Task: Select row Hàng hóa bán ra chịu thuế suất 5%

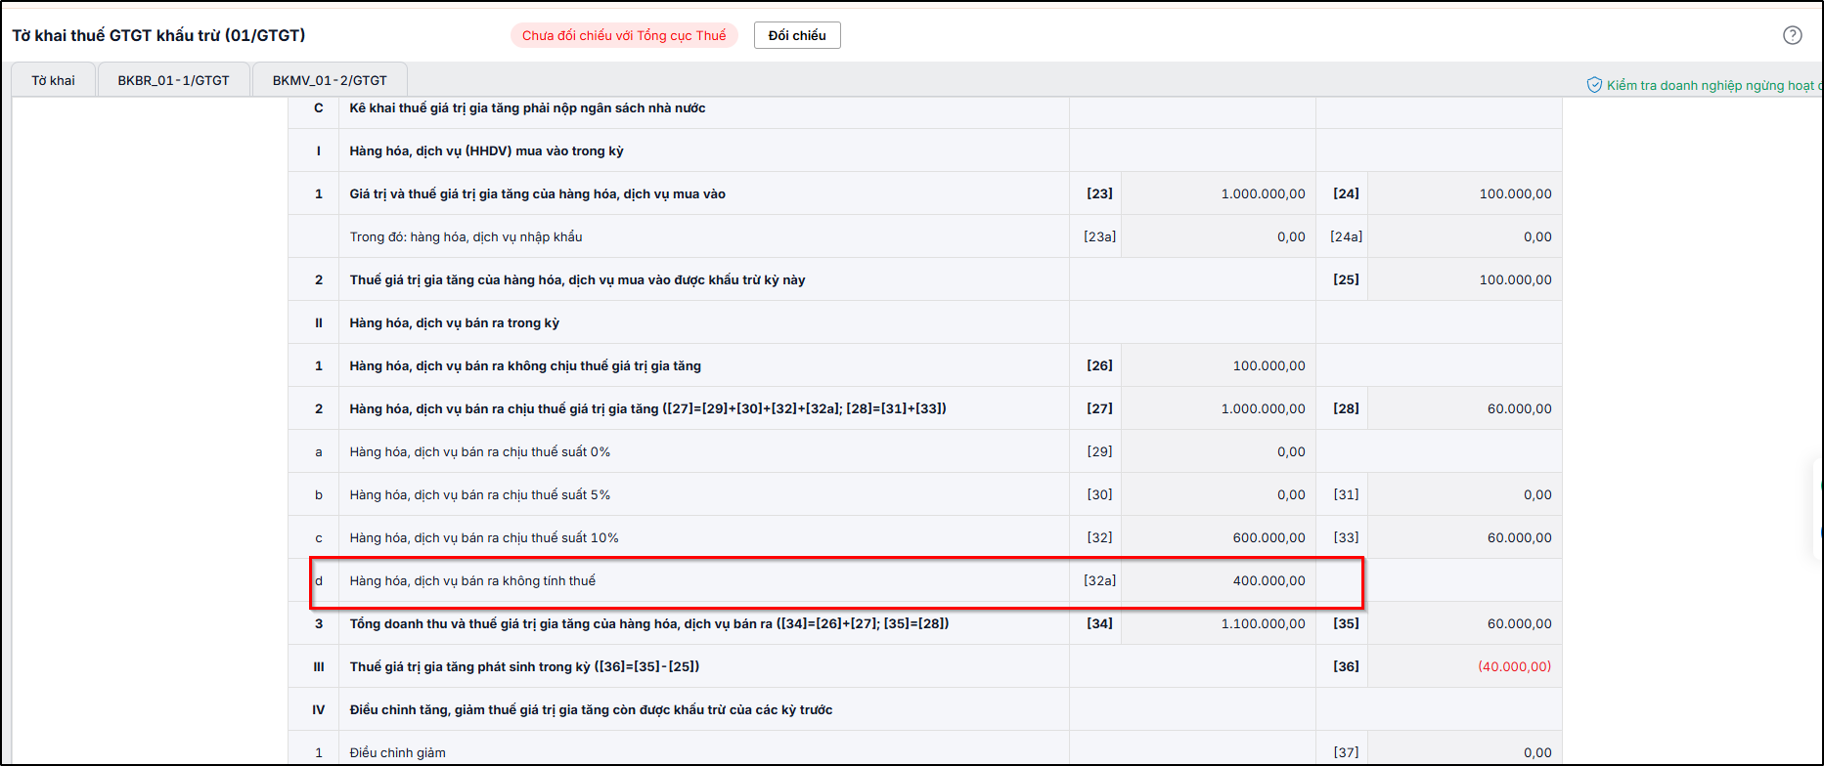Action: [924, 494]
